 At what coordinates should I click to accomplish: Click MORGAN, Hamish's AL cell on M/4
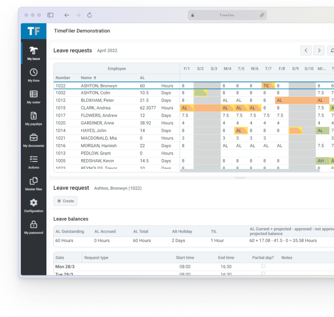[x=225, y=146]
